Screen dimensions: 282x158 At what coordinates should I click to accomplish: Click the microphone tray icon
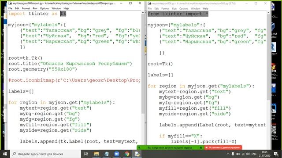coord(233,154)
